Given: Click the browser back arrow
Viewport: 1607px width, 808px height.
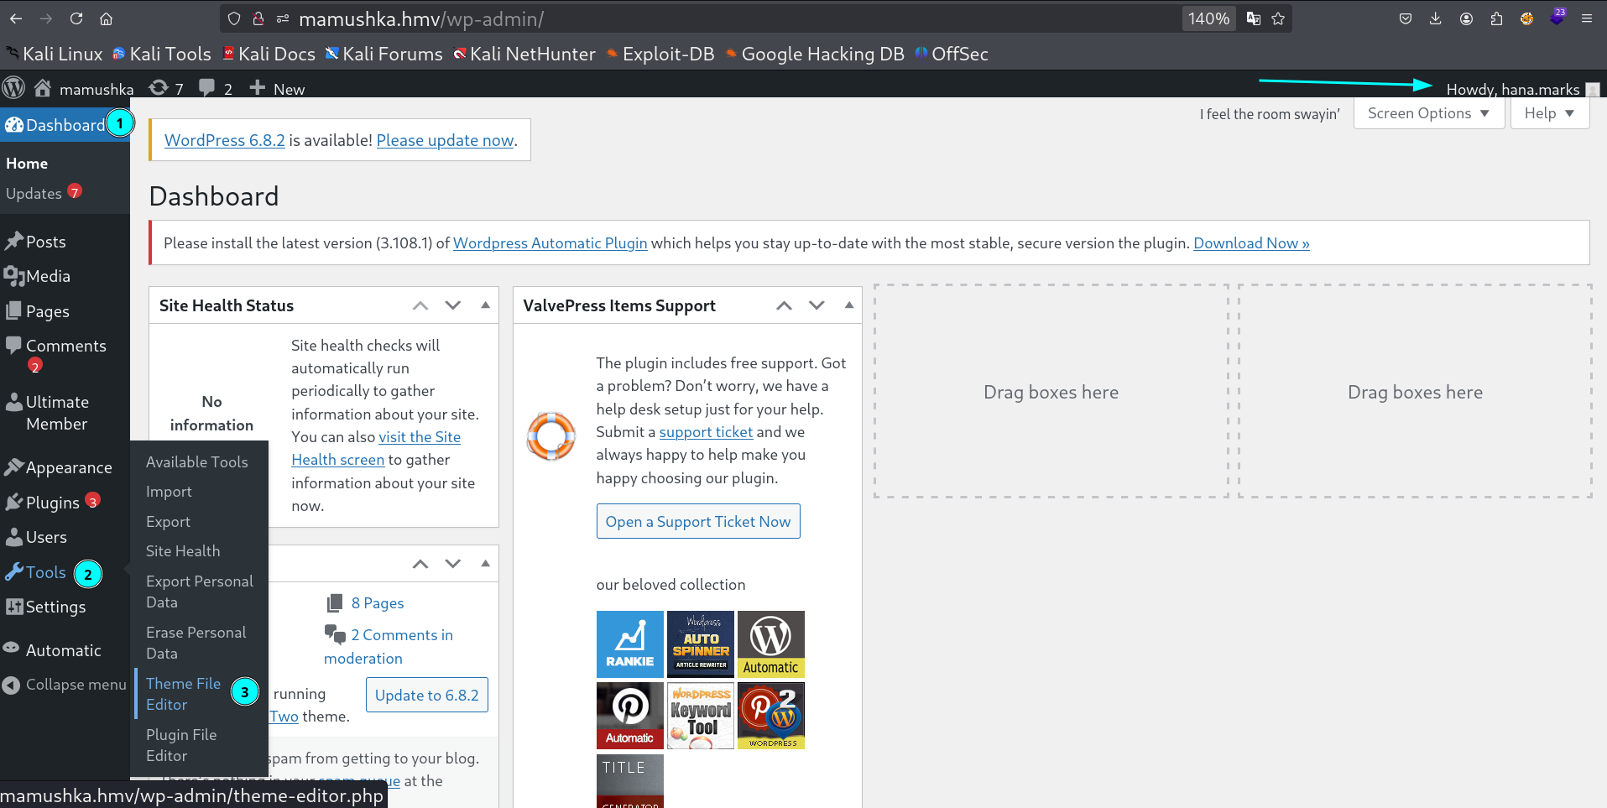Looking at the screenshot, I should 16,18.
